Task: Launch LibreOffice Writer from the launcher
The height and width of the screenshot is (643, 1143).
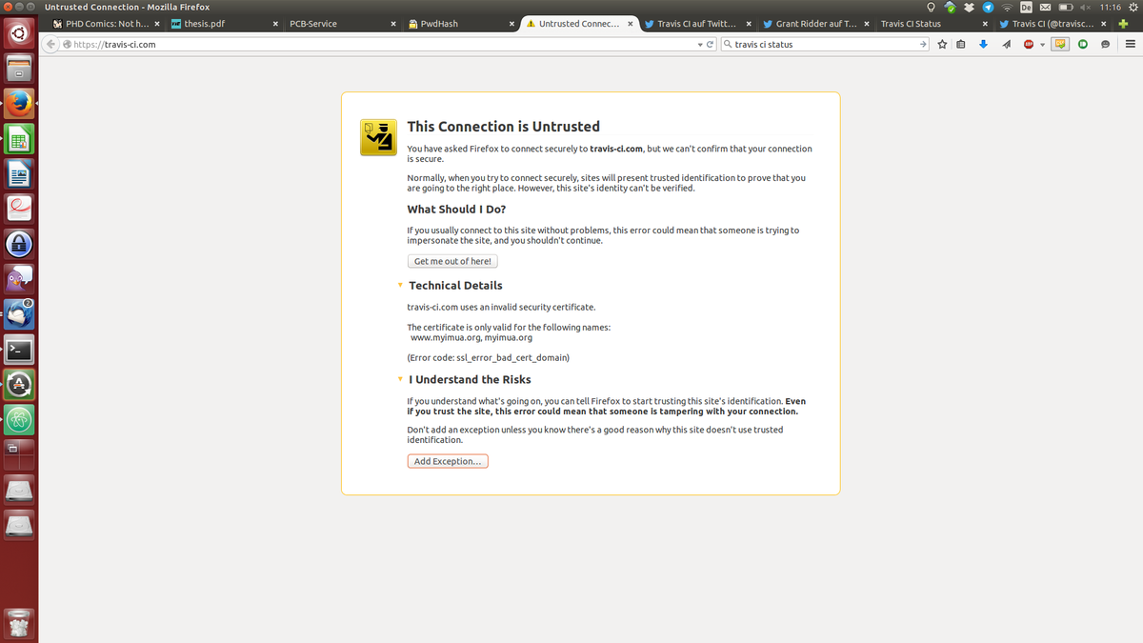Action: pos(19,174)
